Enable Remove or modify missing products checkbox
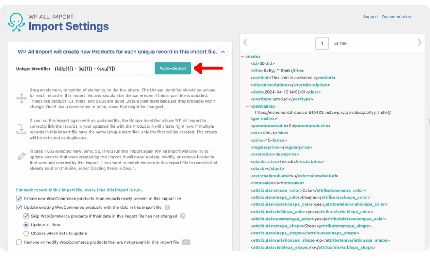 (19, 242)
